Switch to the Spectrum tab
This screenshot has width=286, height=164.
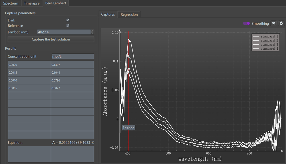tap(11, 3)
